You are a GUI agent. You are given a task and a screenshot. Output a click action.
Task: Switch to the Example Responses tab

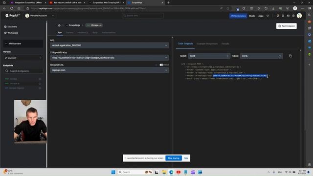point(207,44)
